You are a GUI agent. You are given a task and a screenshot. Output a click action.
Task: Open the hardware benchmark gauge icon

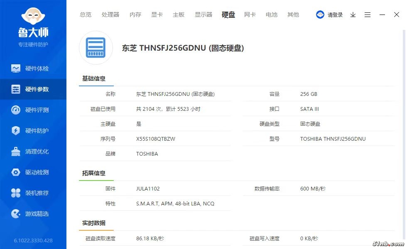click(x=16, y=110)
